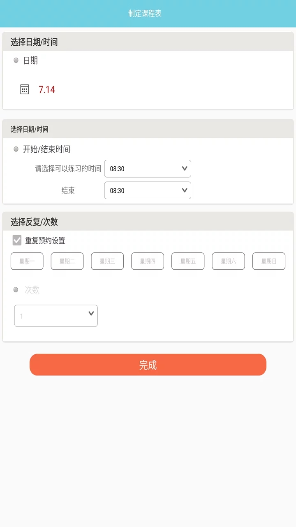This screenshot has height=527, width=296.
Task: Choose 星期二 for repeat booking
Action: click(x=67, y=261)
